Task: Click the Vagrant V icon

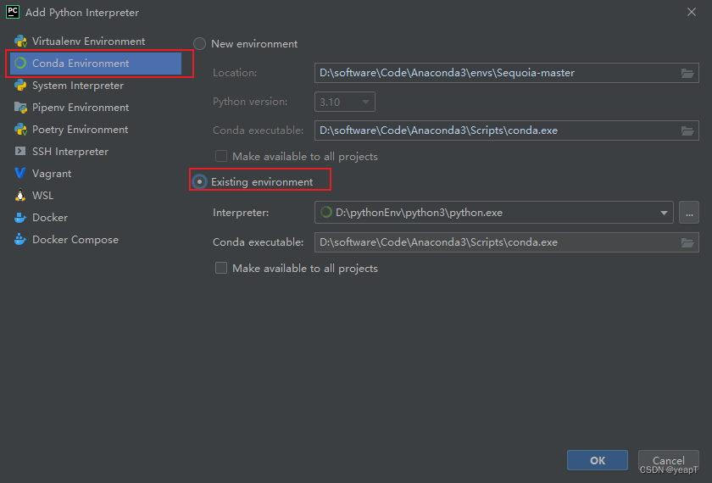Action: 20,173
